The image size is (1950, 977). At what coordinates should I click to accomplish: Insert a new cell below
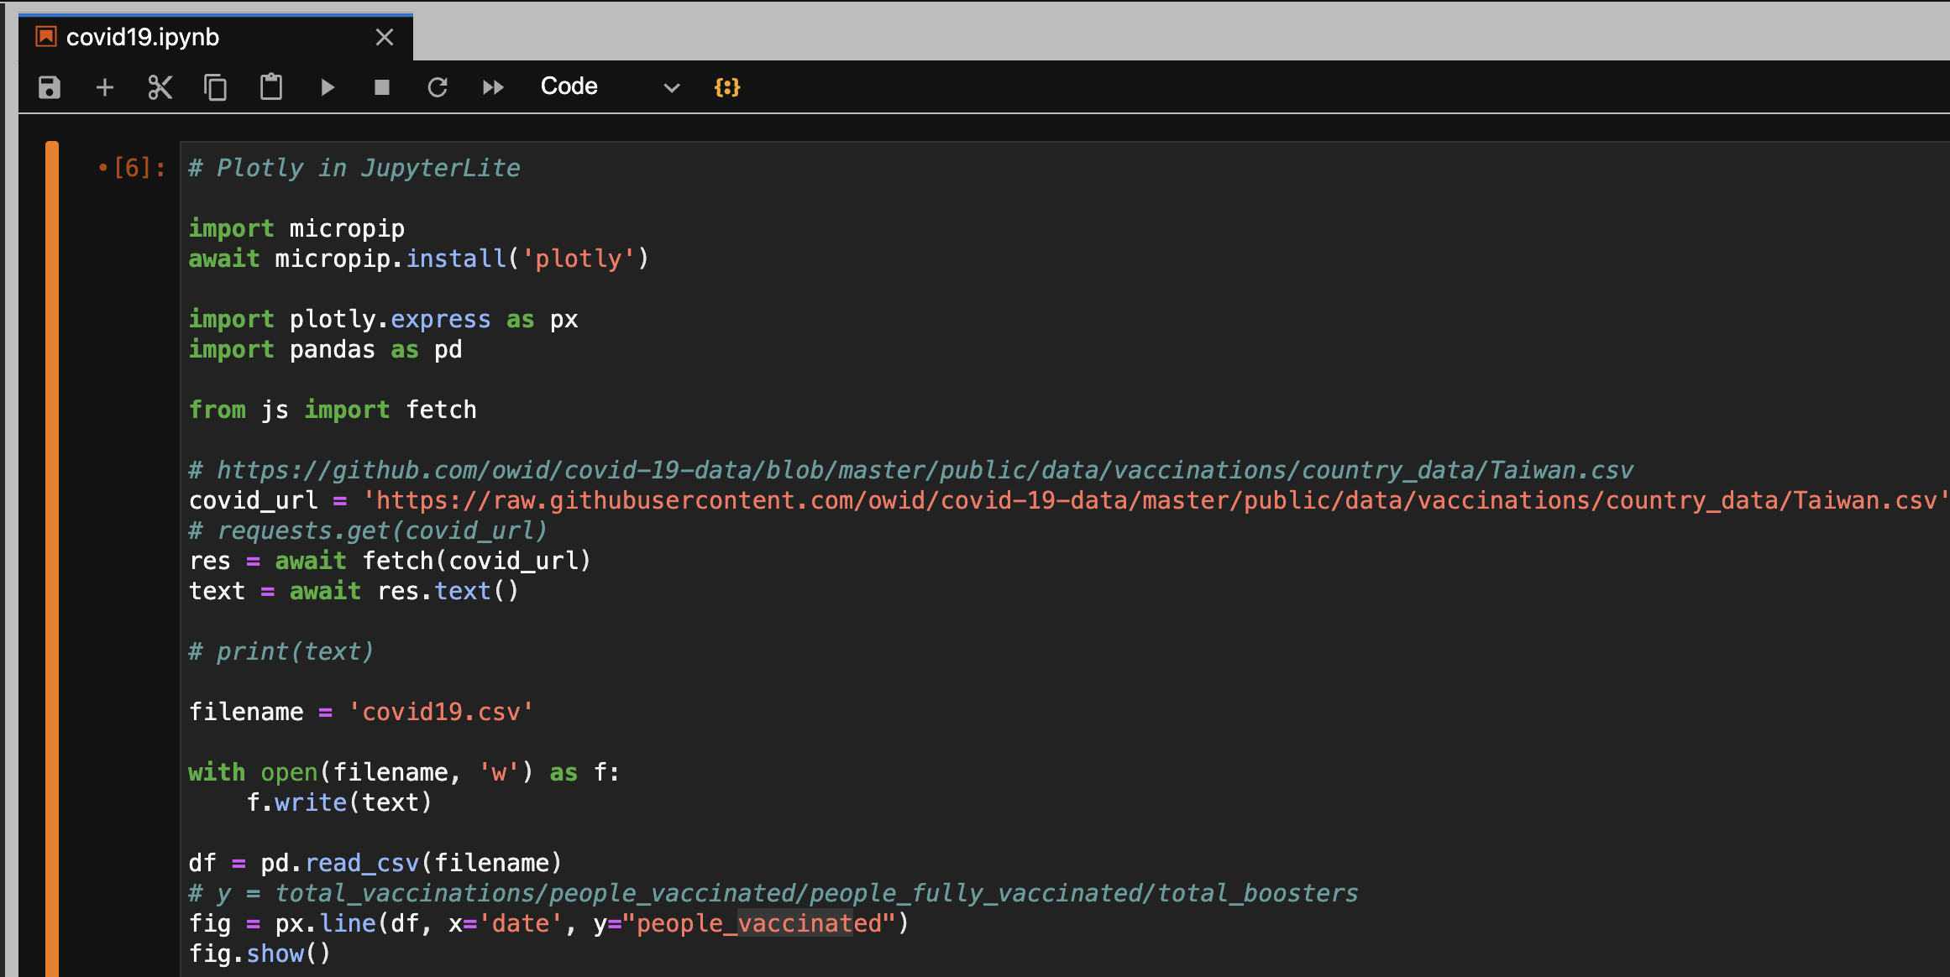tap(104, 86)
